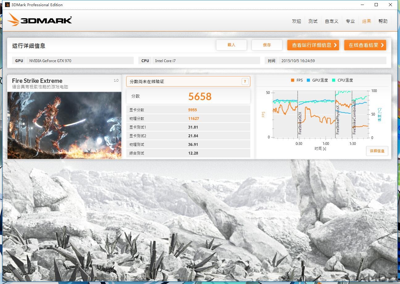Select the 结果 tab

pyautogui.click(x=367, y=21)
